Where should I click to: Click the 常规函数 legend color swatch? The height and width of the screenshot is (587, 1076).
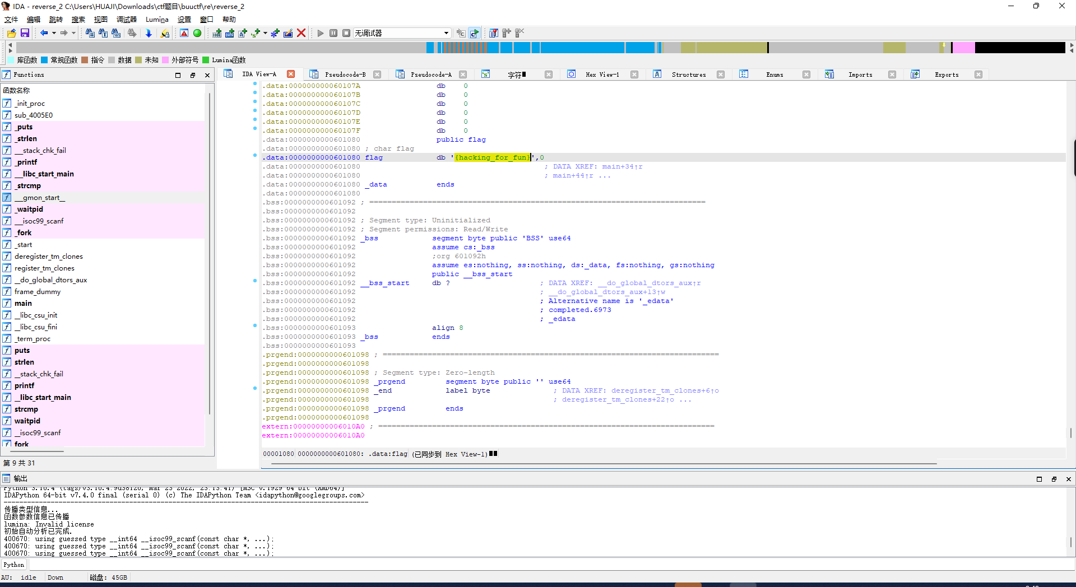(44, 60)
